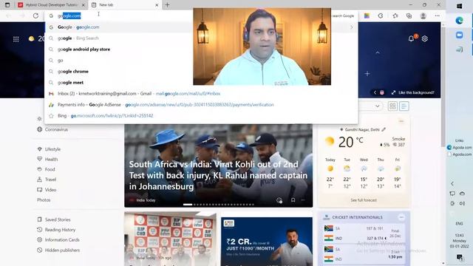Close the New tab browser tab
Screen dimensions: 473x266
[157, 5]
